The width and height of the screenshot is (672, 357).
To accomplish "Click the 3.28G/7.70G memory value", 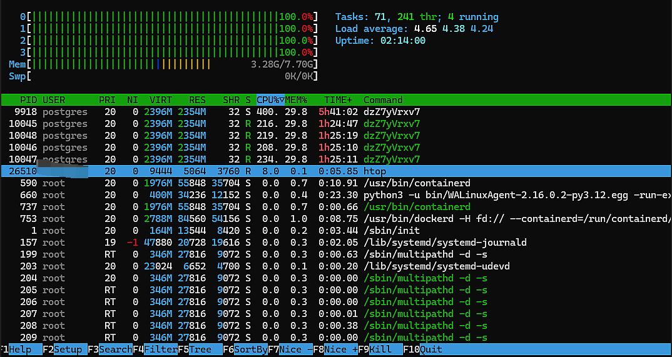I will pos(283,64).
